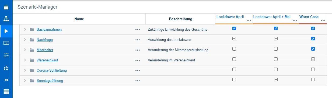Open the table grid sidebar icon

6,91
